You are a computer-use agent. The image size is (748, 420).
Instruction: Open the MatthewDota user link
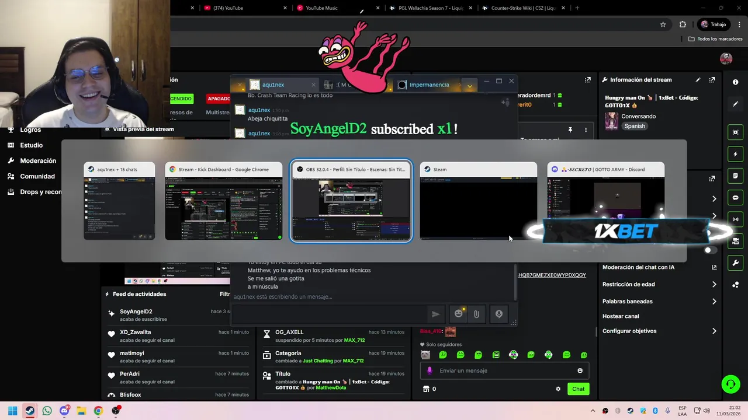pyautogui.click(x=331, y=387)
